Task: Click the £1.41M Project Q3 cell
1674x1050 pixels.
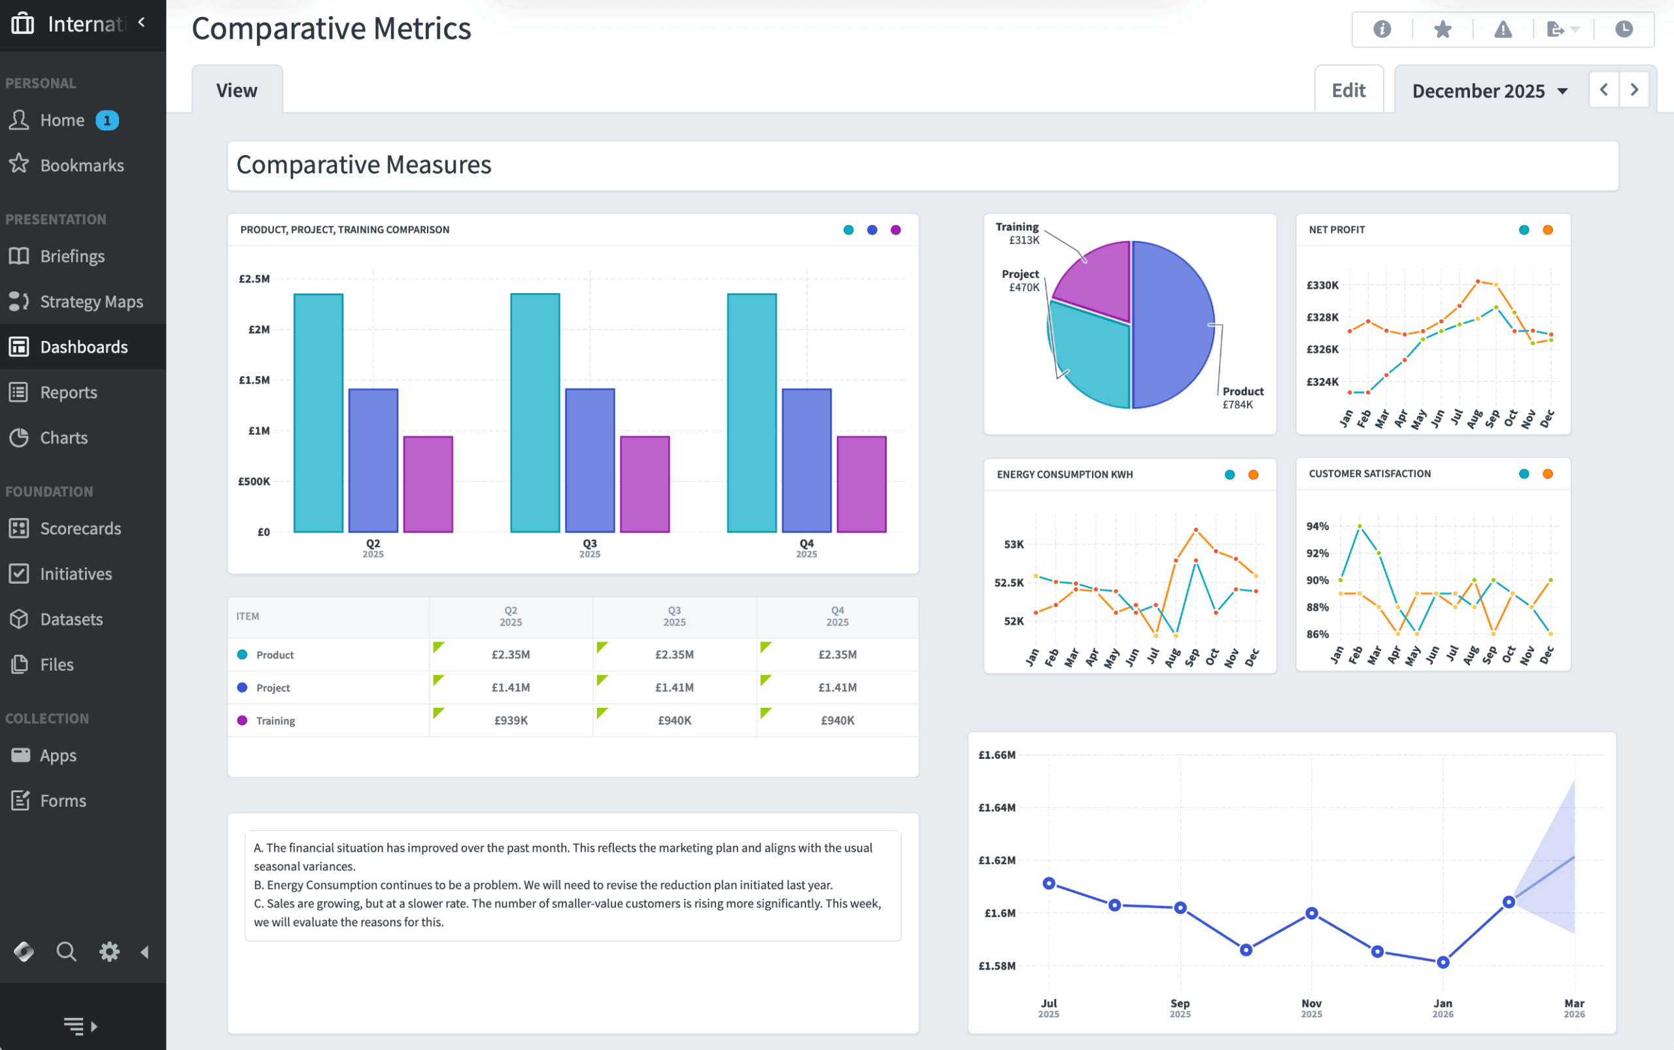Action: pyautogui.click(x=674, y=687)
